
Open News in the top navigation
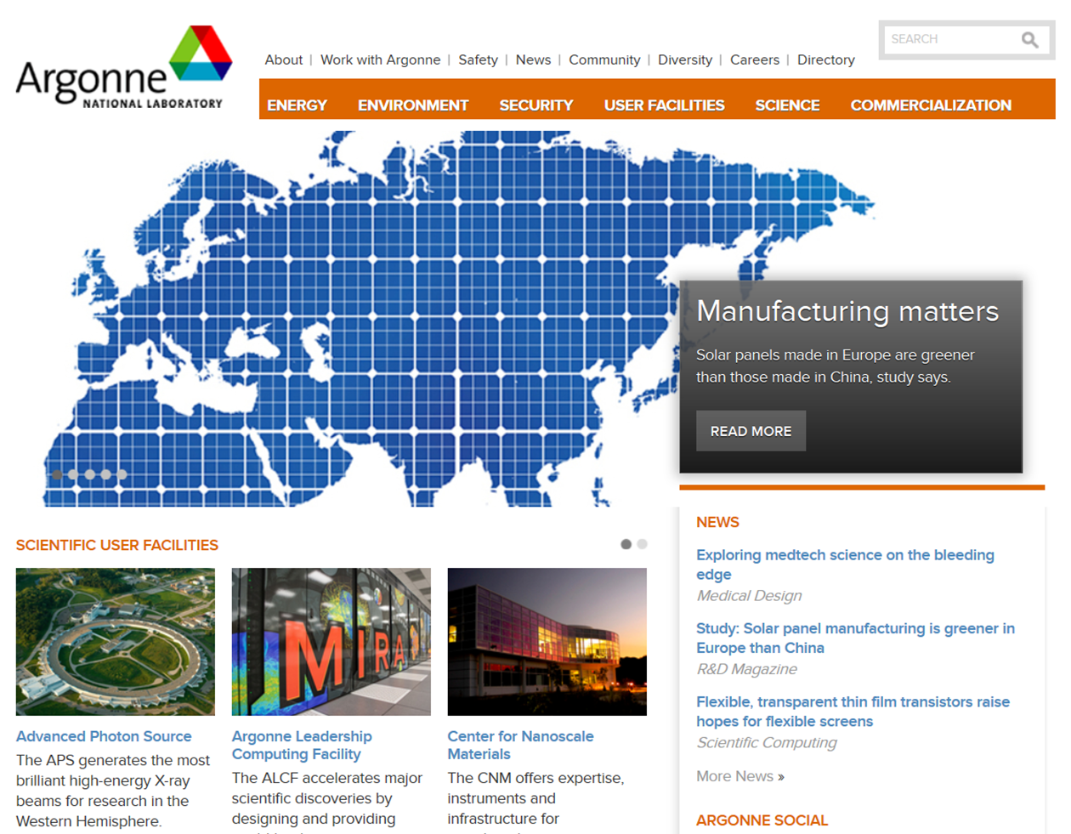(533, 60)
